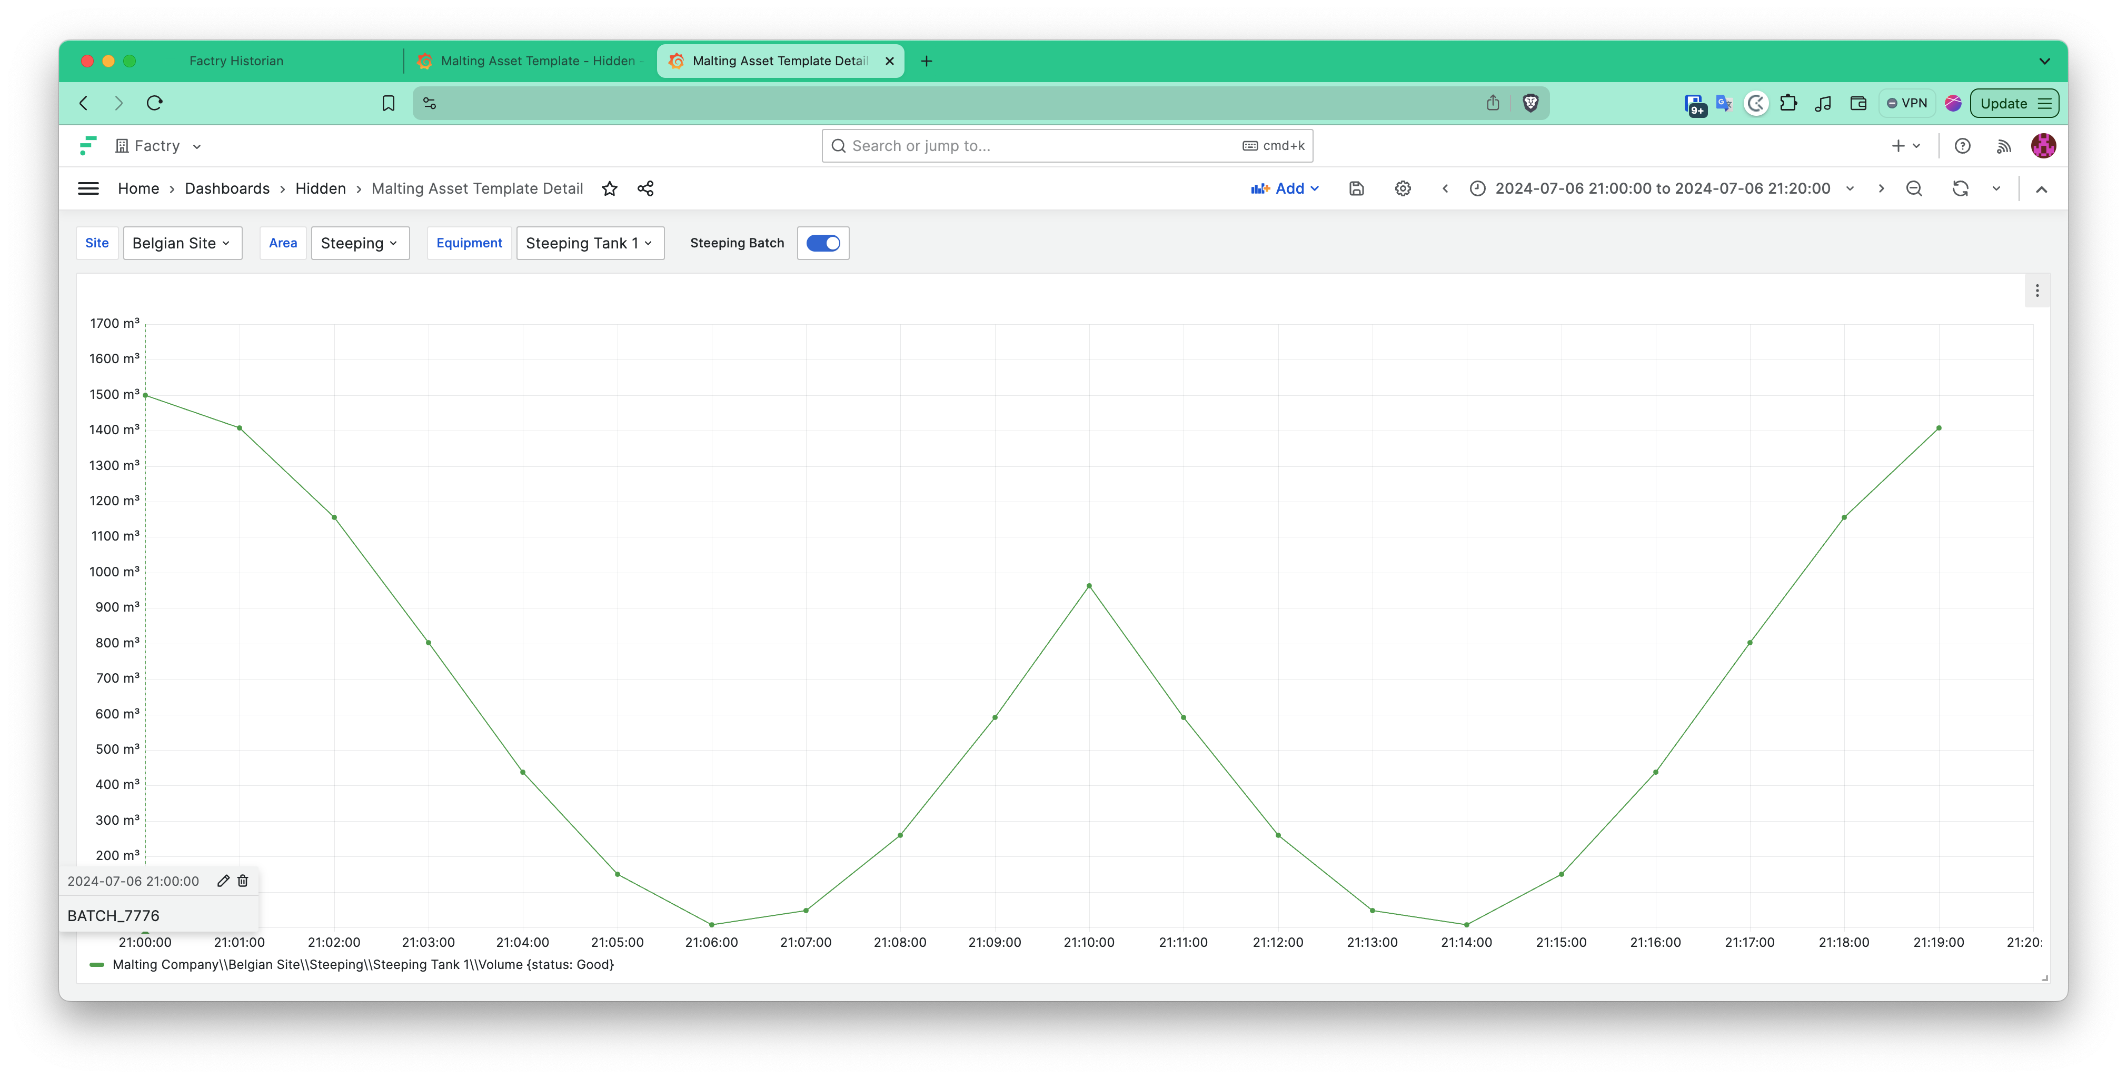This screenshot has height=1079, width=2127.
Task: Delete the BATCH_7776 annotation
Action: [243, 881]
